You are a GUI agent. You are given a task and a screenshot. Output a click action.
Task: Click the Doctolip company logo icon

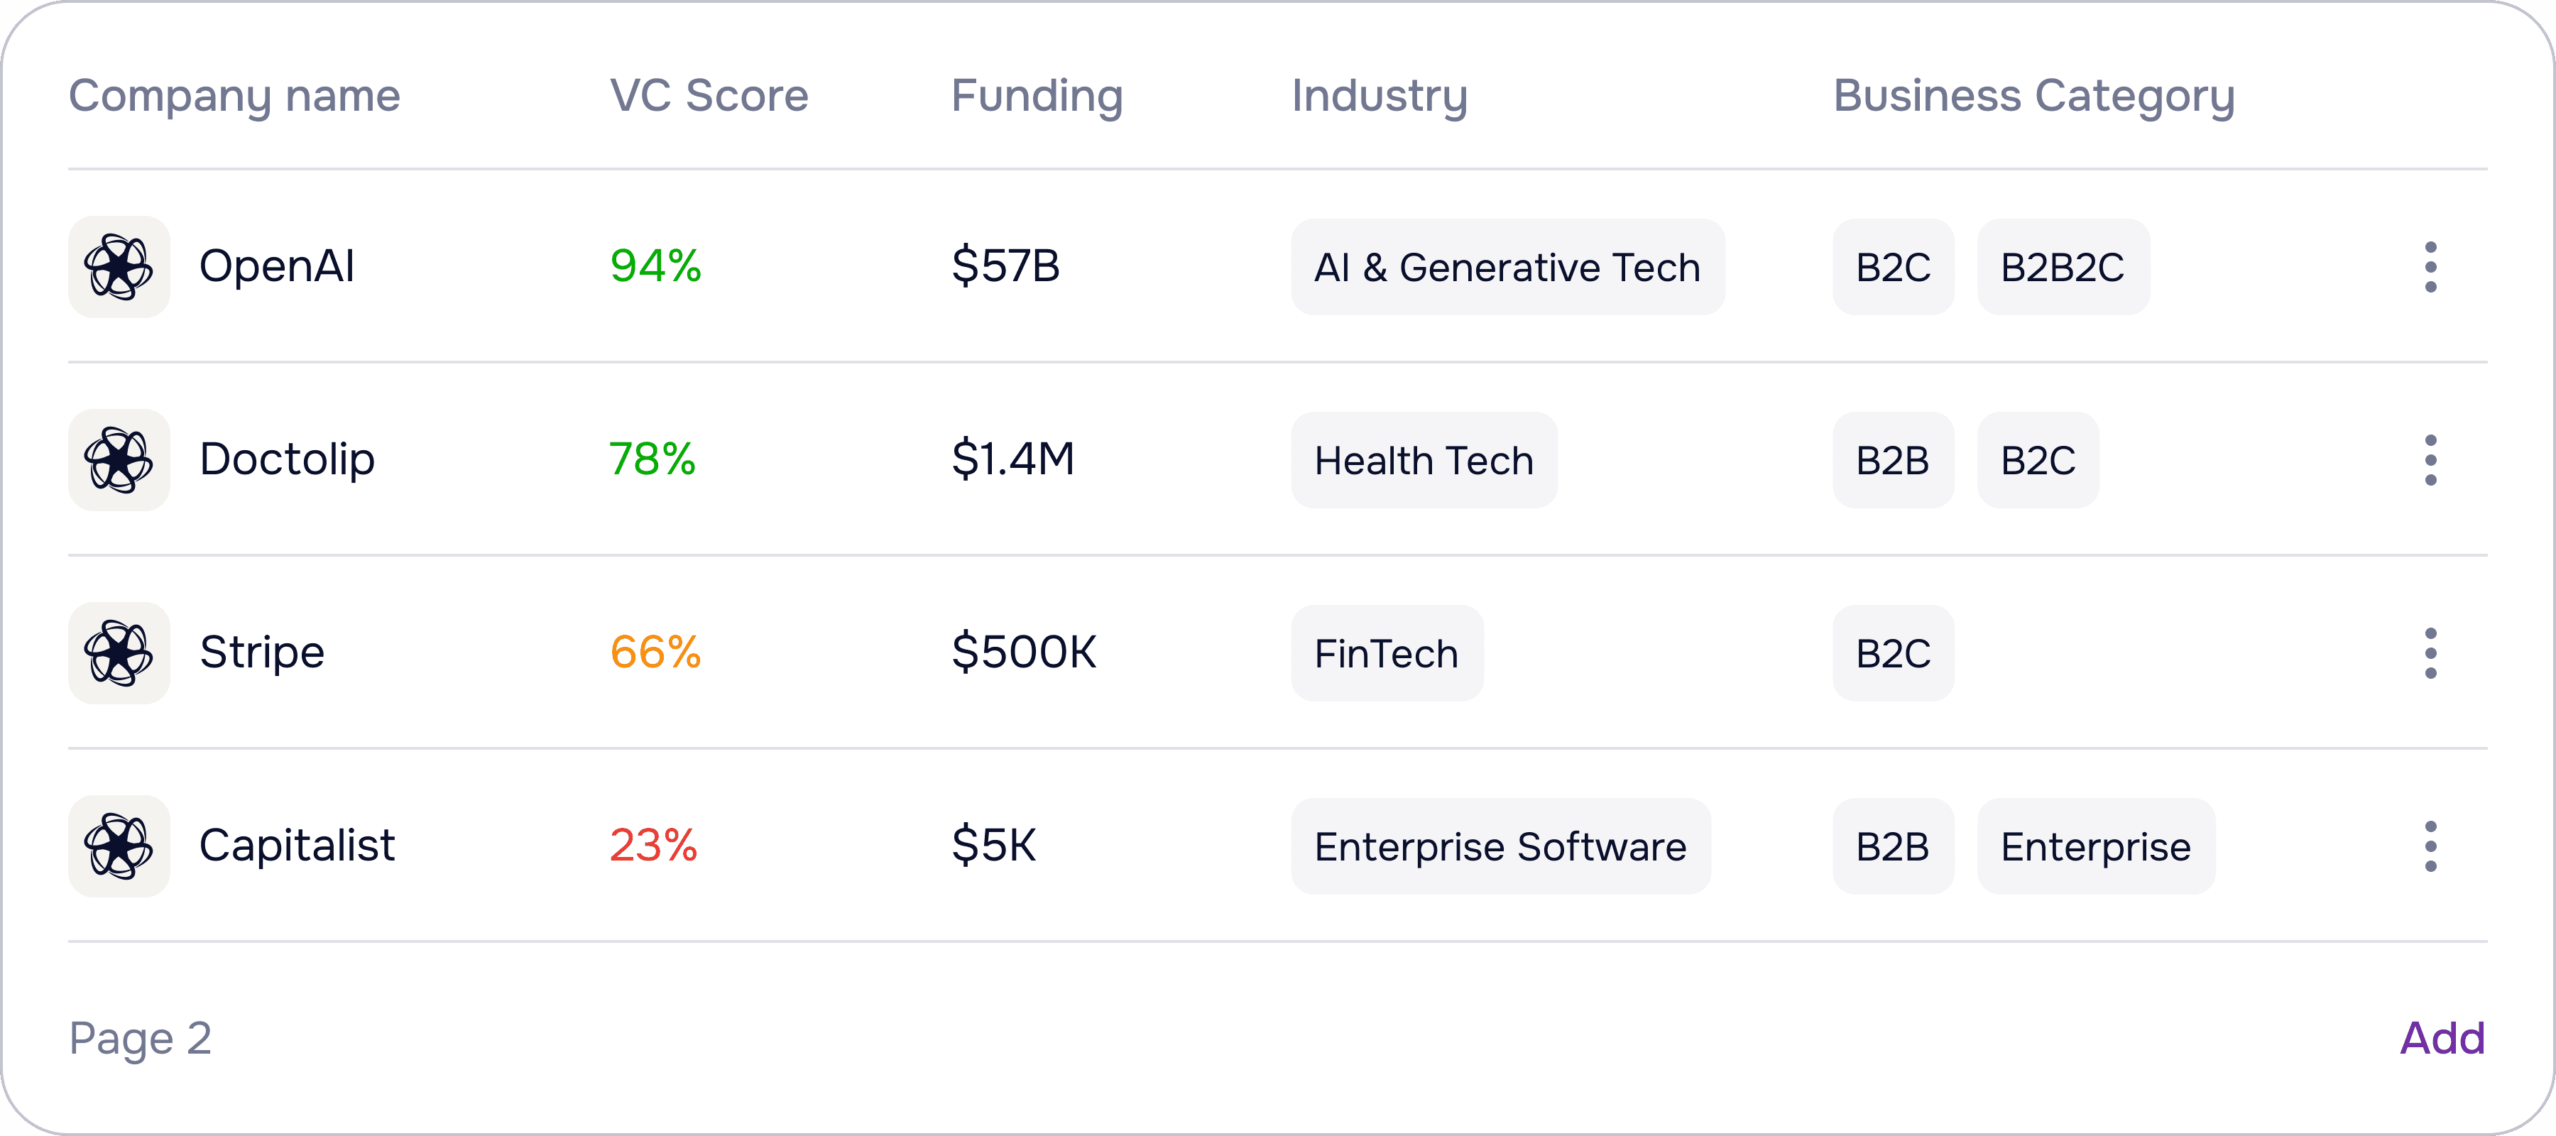click(119, 460)
